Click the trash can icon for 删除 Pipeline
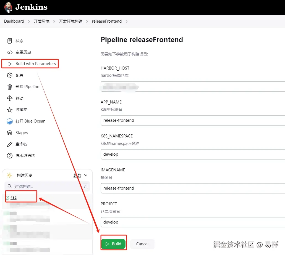Screen dimensions: 285x255 coord(10,87)
